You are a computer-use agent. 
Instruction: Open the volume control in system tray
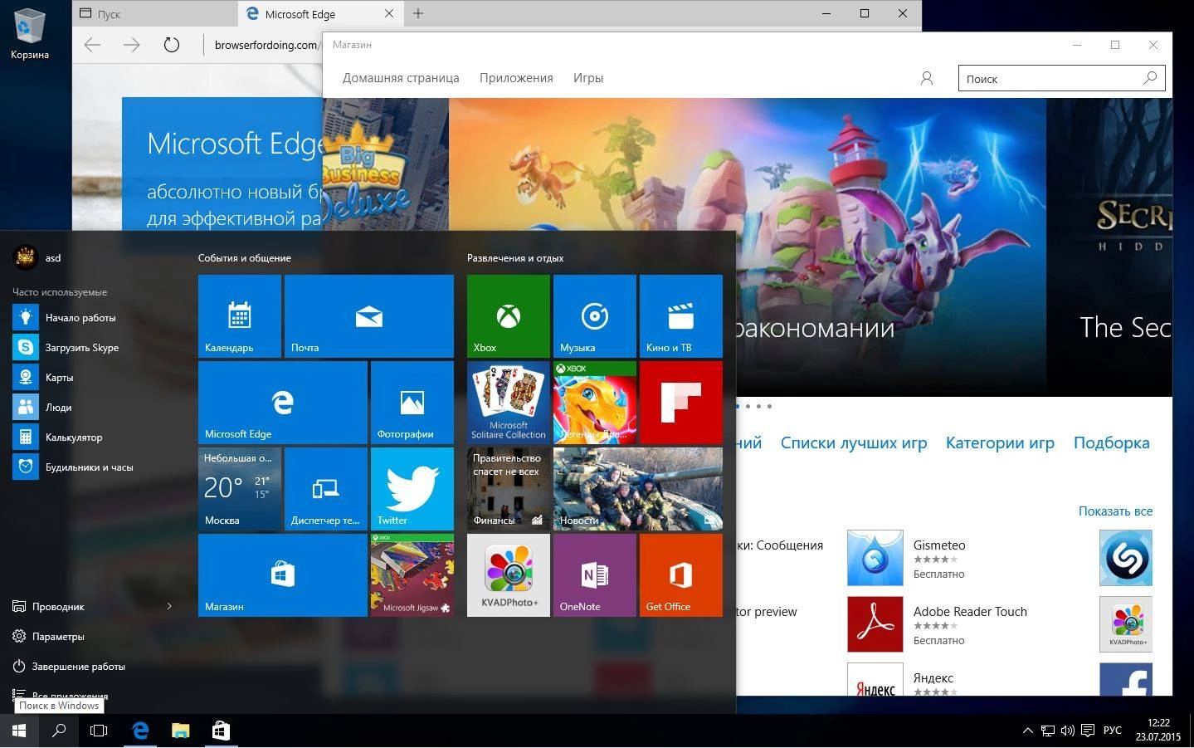(1068, 731)
